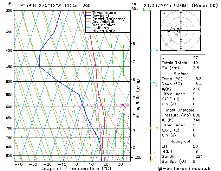Viewport: 221px width, 171px height.
Task: Click the LCL marker label
Action: 138,157
